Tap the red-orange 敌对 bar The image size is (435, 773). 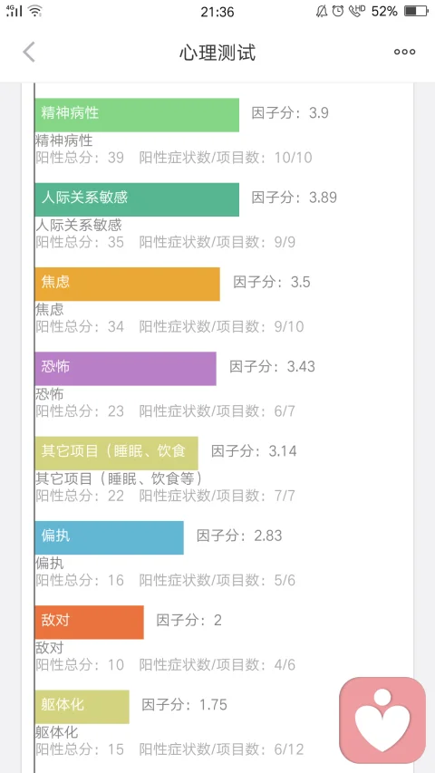(x=90, y=623)
